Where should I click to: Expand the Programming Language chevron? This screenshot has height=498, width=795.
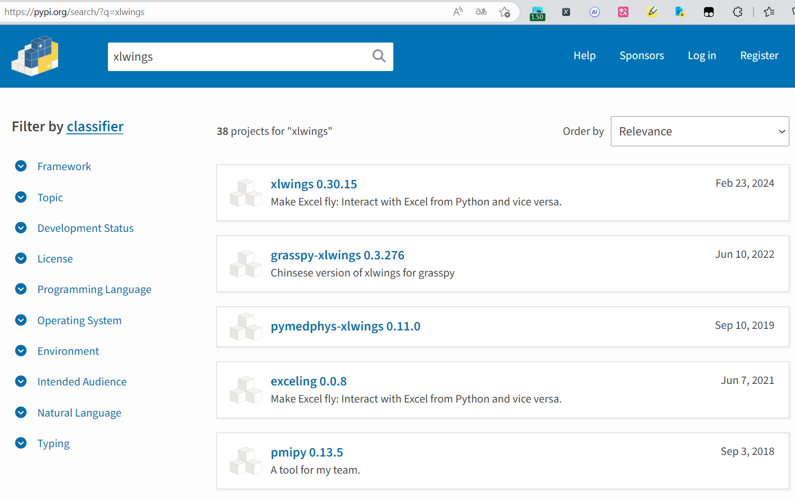[21, 289]
